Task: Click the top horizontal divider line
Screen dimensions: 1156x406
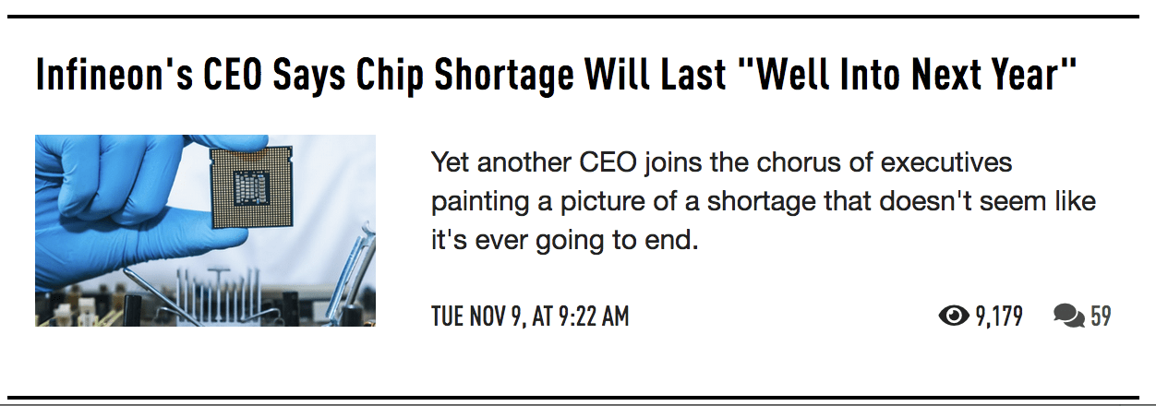Action: (x=578, y=17)
